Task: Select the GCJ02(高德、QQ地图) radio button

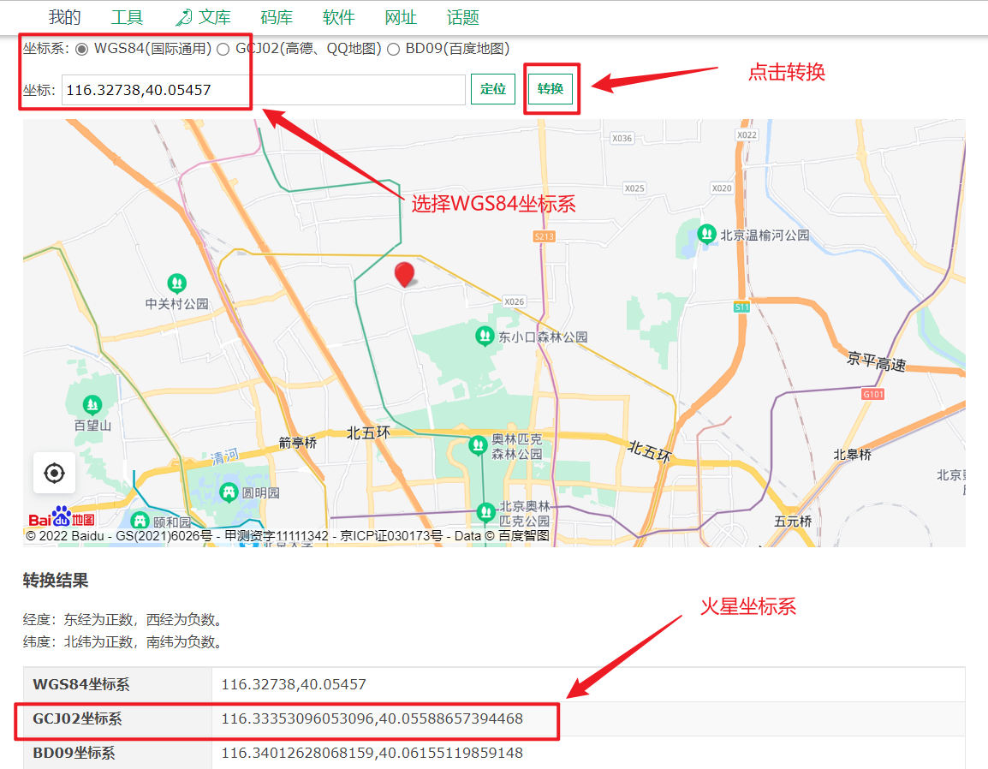Action: 223,49
